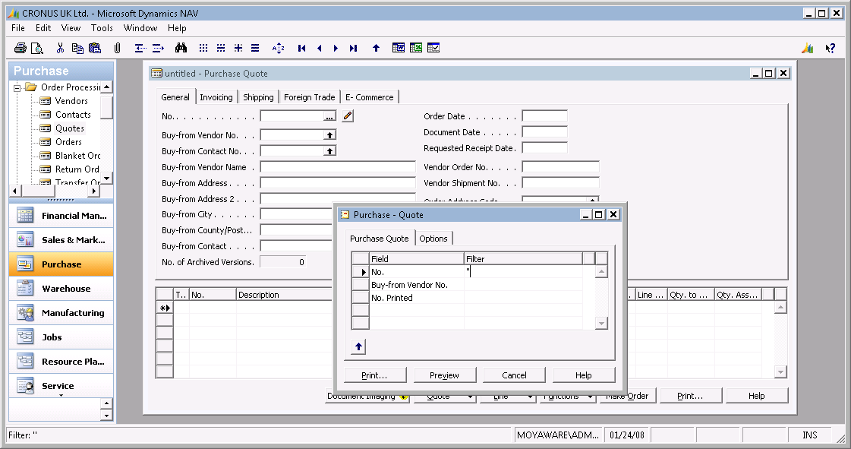The height and width of the screenshot is (449, 851).
Task: Select Orders in the Purchase tree
Action: [68, 142]
